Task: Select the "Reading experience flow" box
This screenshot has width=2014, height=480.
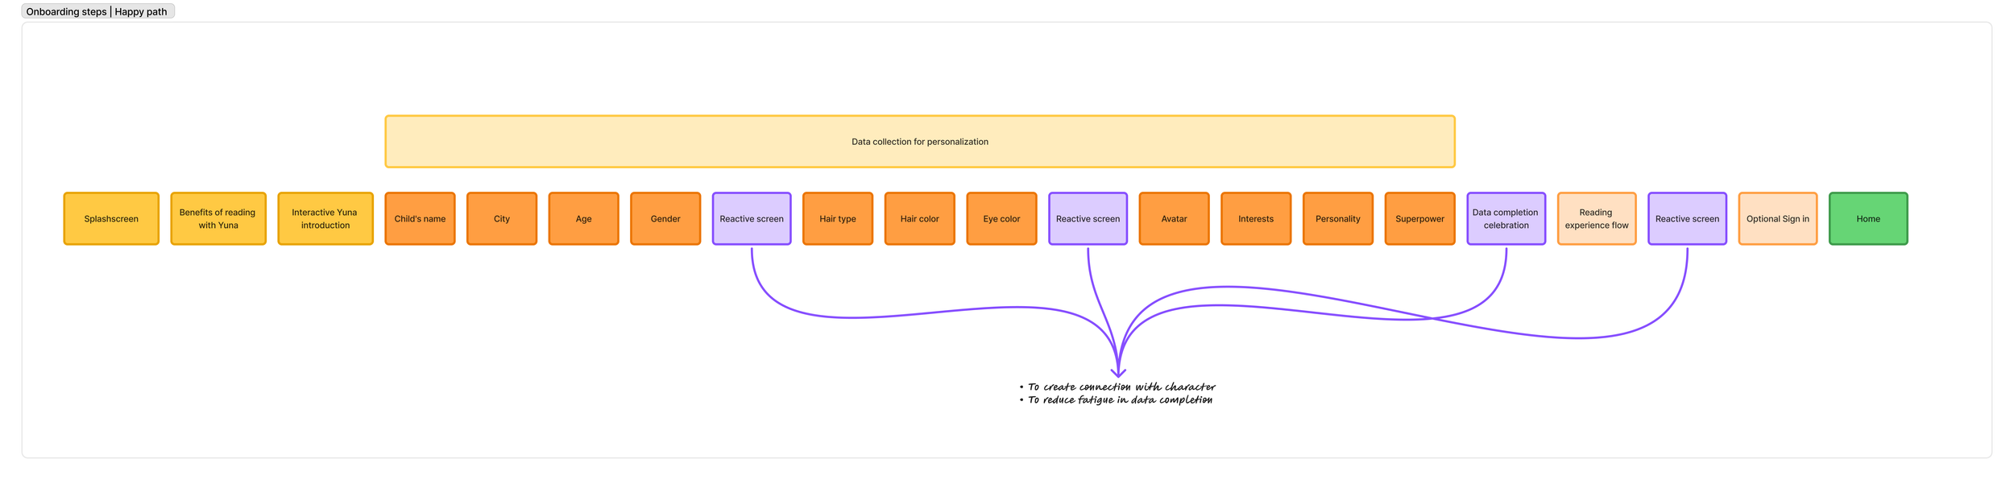Action: [x=1597, y=218]
